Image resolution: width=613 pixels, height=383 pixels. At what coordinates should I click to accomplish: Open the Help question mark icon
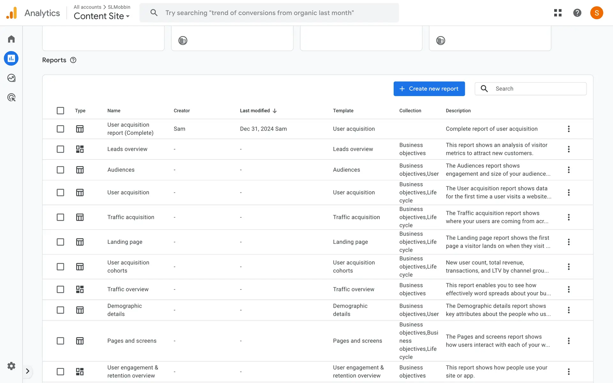(x=577, y=13)
